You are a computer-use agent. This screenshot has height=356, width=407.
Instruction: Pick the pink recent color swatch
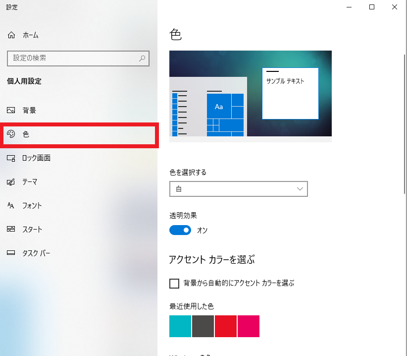click(x=249, y=326)
